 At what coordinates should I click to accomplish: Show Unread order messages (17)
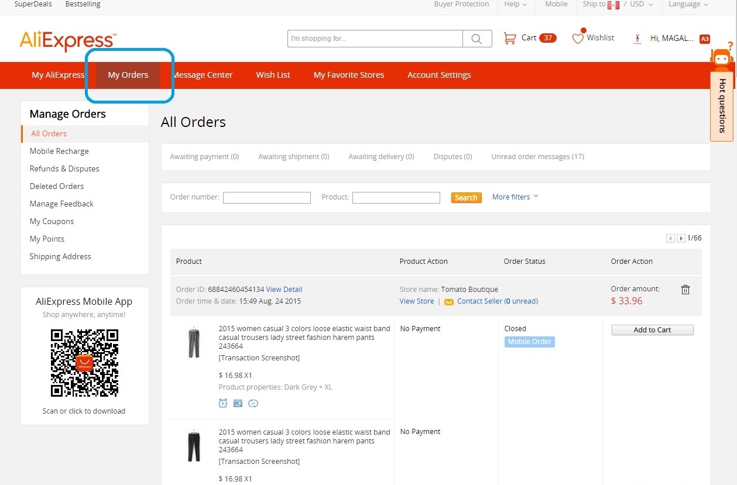pos(537,157)
